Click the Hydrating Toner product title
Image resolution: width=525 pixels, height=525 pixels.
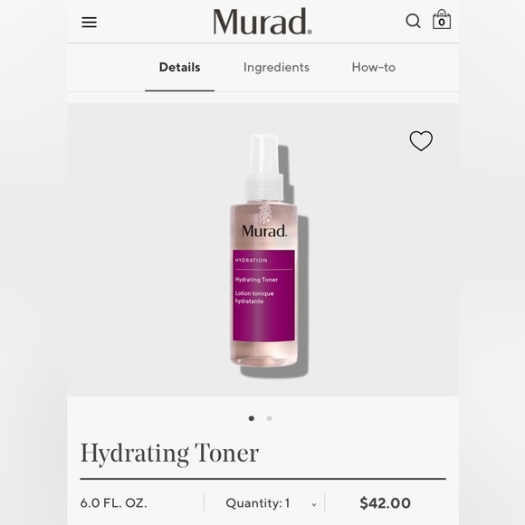(169, 453)
